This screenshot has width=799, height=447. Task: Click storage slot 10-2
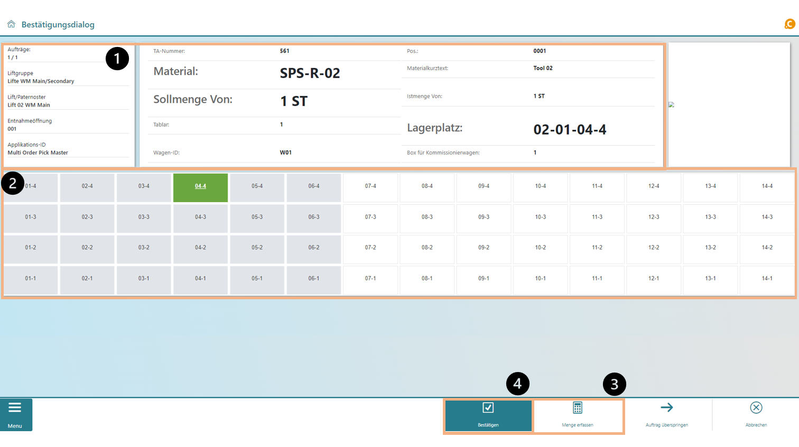540,248
